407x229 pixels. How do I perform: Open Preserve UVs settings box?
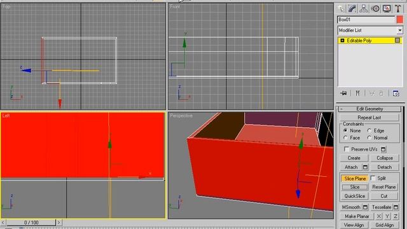pyautogui.click(x=383, y=149)
